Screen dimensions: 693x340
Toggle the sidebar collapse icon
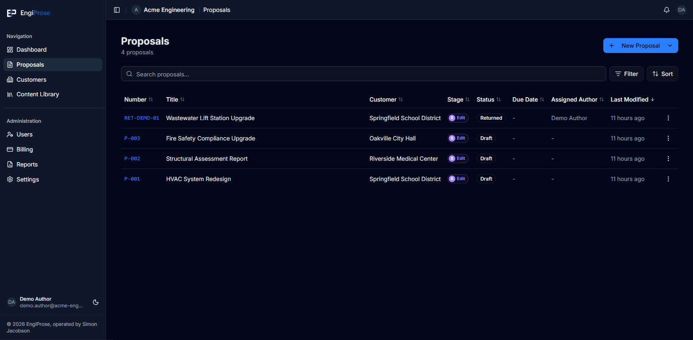click(x=117, y=10)
